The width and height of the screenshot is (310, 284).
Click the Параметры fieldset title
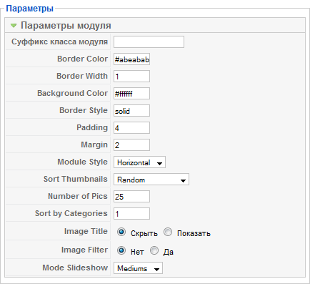(30, 9)
